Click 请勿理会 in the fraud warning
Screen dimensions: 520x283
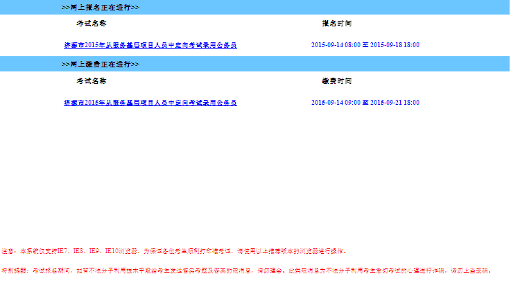click(270, 271)
